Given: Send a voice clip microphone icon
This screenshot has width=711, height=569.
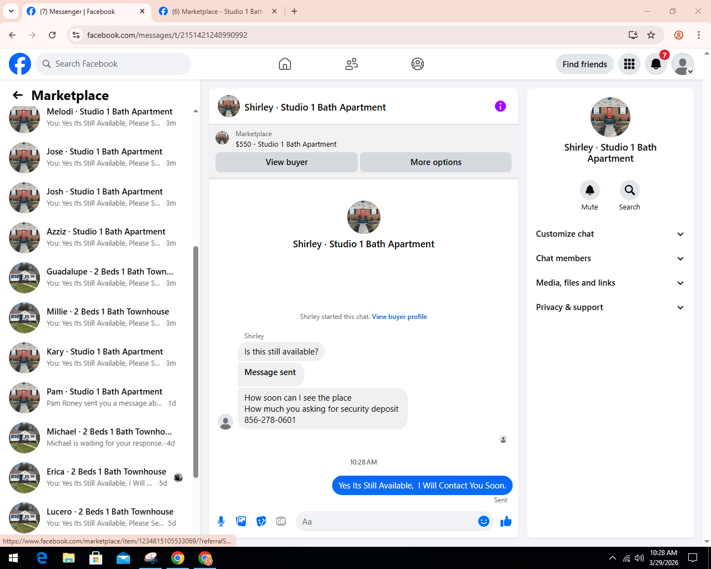Looking at the screenshot, I should (221, 521).
